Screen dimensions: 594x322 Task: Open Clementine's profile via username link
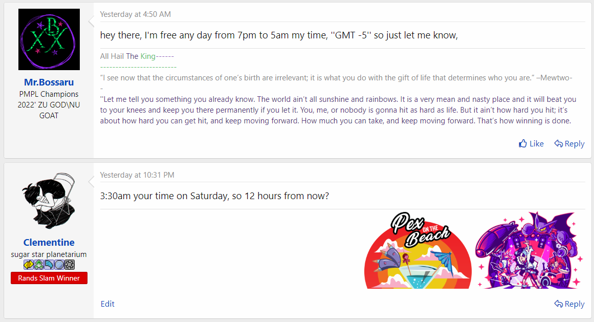tap(49, 243)
